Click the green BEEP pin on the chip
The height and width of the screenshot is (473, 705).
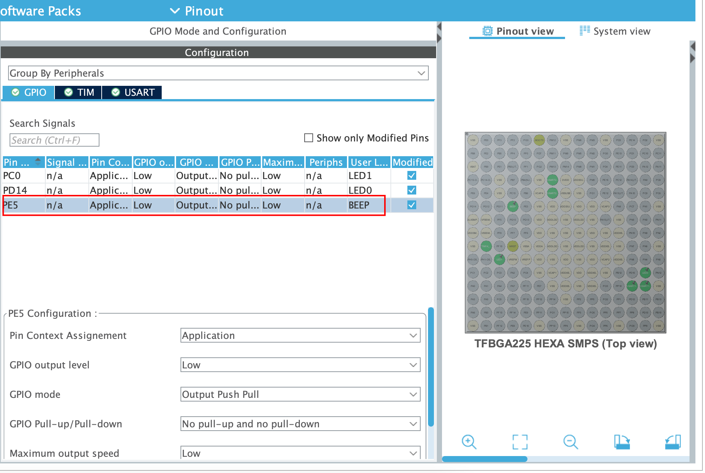pyautogui.click(x=512, y=206)
